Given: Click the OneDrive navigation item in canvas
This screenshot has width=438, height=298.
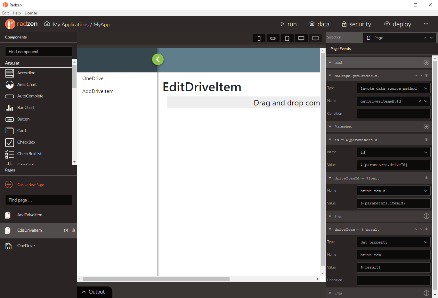Looking at the screenshot, I should [93, 78].
